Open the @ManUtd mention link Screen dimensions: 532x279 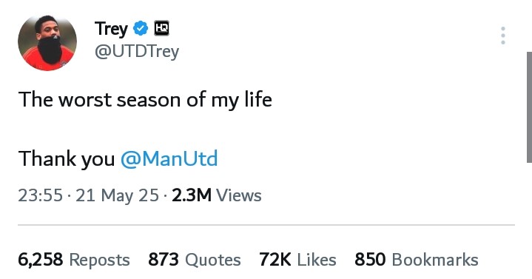[169, 158]
